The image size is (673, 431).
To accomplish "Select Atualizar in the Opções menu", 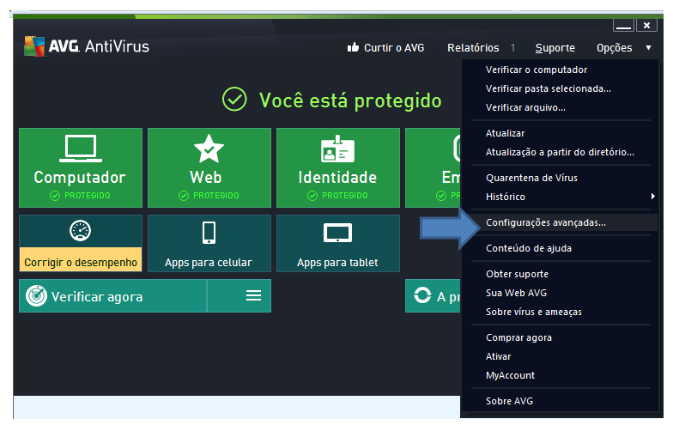I will tap(505, 133).
